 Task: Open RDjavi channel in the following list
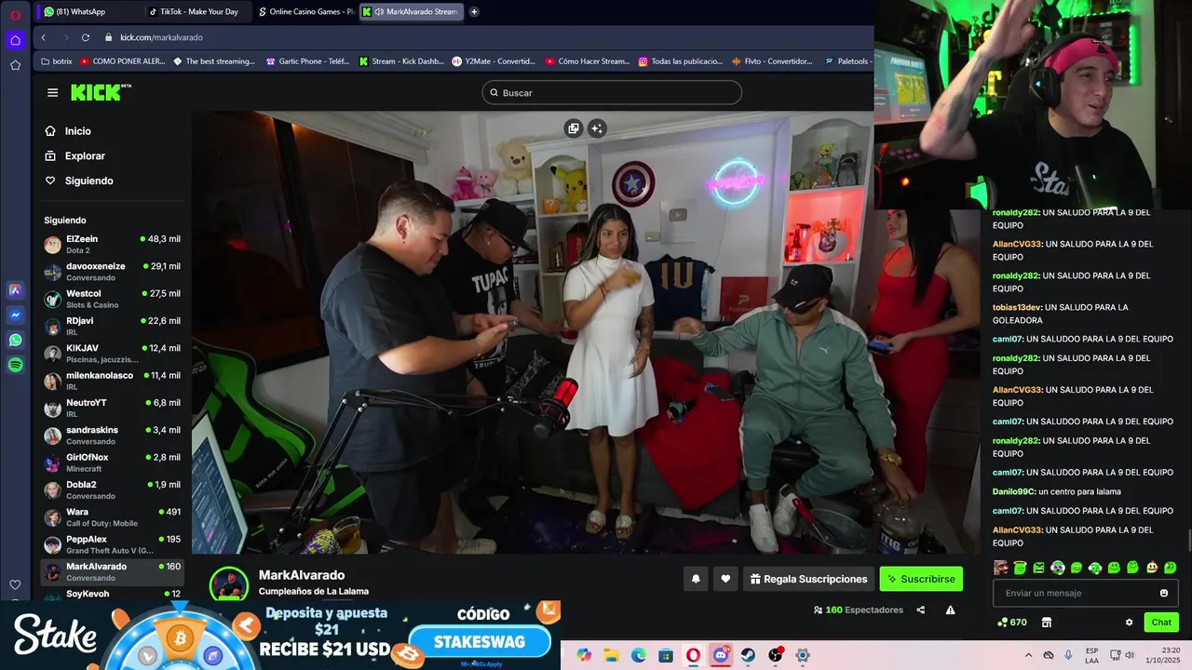point(112,327)
